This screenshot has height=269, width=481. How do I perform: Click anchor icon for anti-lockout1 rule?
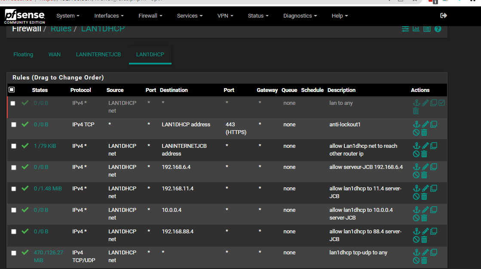pyautogui.click(x=416, y=124)
